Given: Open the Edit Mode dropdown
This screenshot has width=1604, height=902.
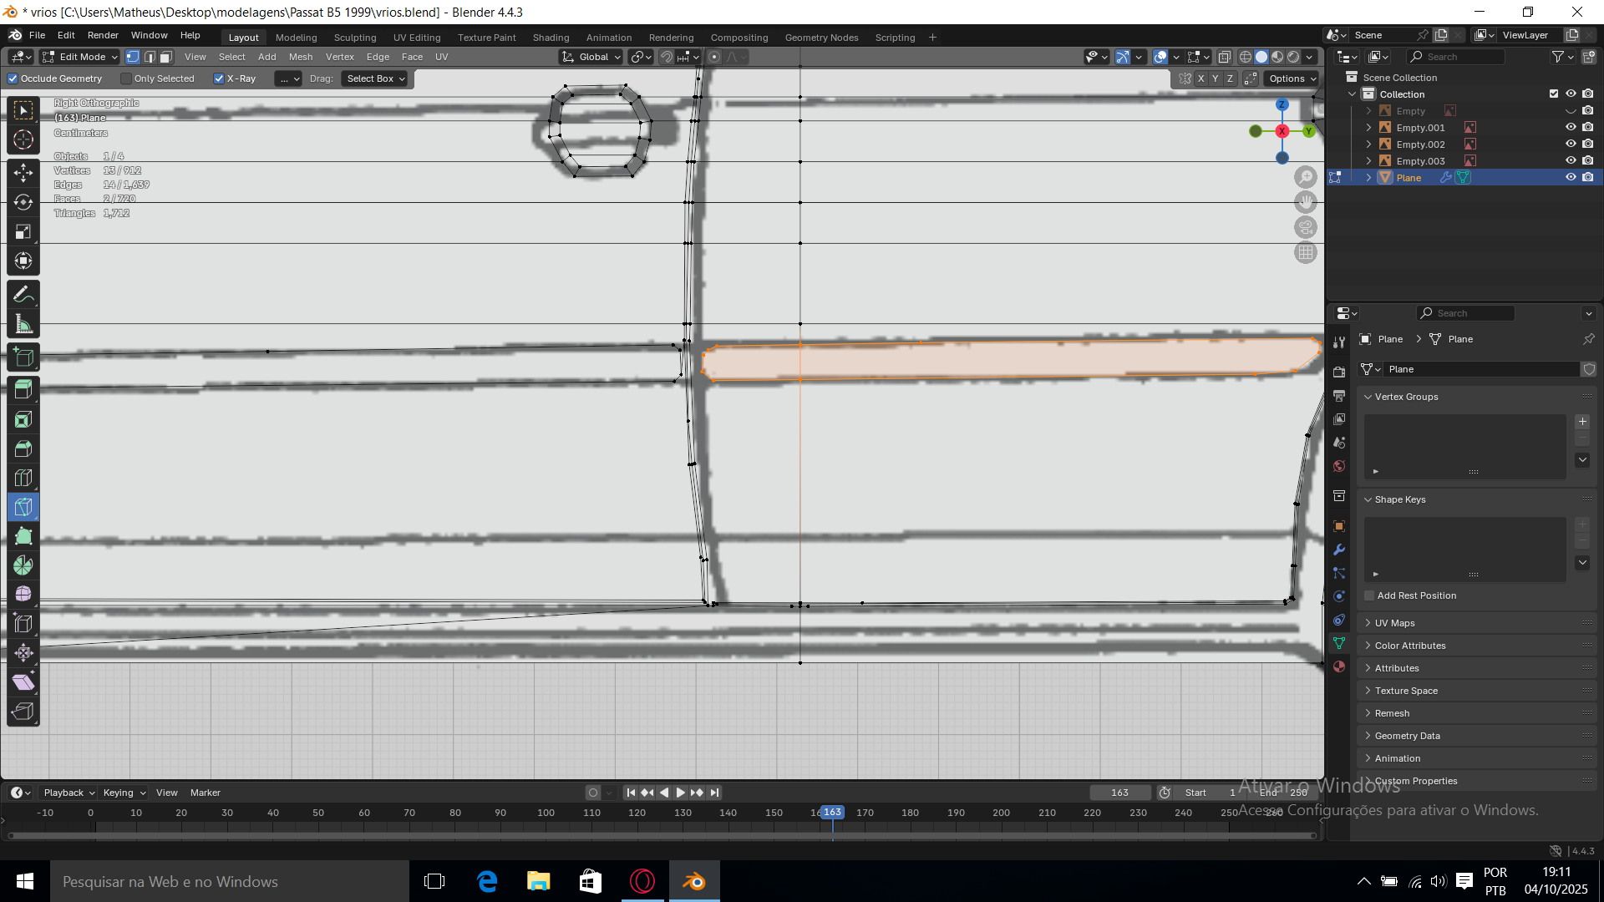Looking at the screenshot, I should [81, 57].
